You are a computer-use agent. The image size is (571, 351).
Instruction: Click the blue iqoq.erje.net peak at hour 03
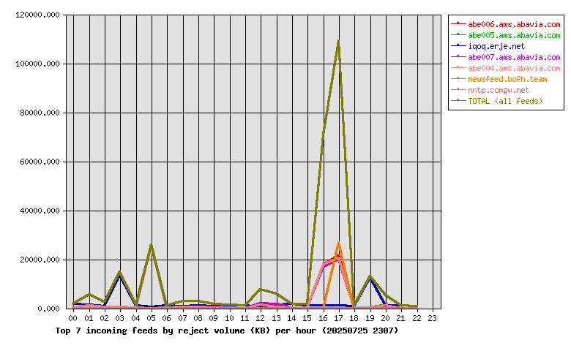[120, 276]
